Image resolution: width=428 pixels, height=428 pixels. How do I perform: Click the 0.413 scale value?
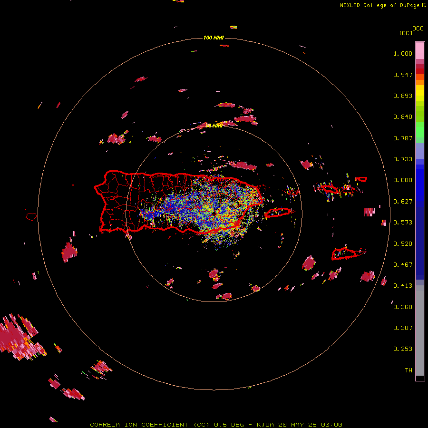click(x=403, y=286)
